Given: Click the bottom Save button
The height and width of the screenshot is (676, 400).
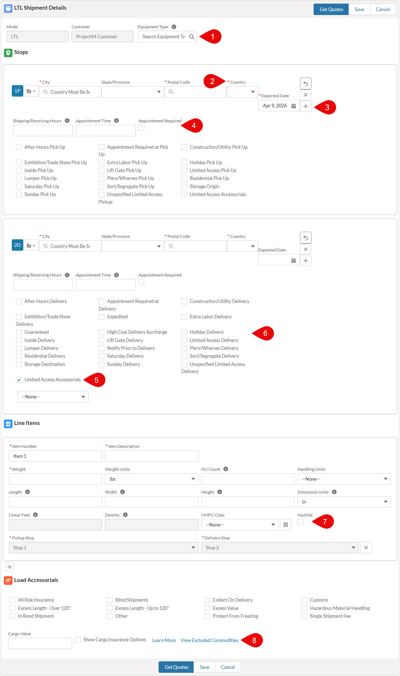Looking at the screenshot, I should pos(204,667).
